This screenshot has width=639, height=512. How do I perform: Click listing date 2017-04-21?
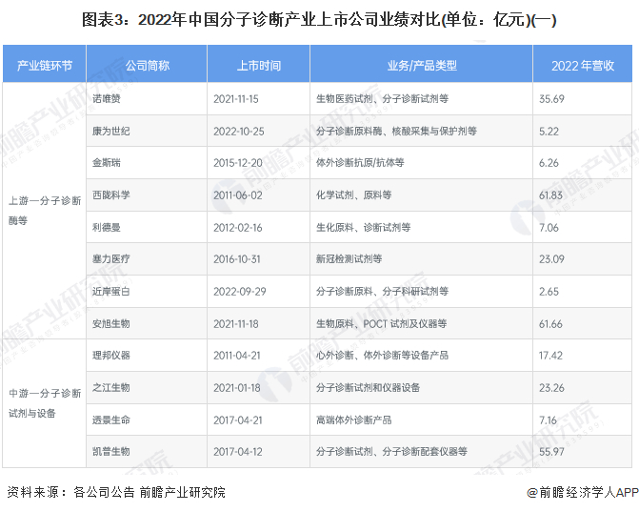click(x=237, y=420)
